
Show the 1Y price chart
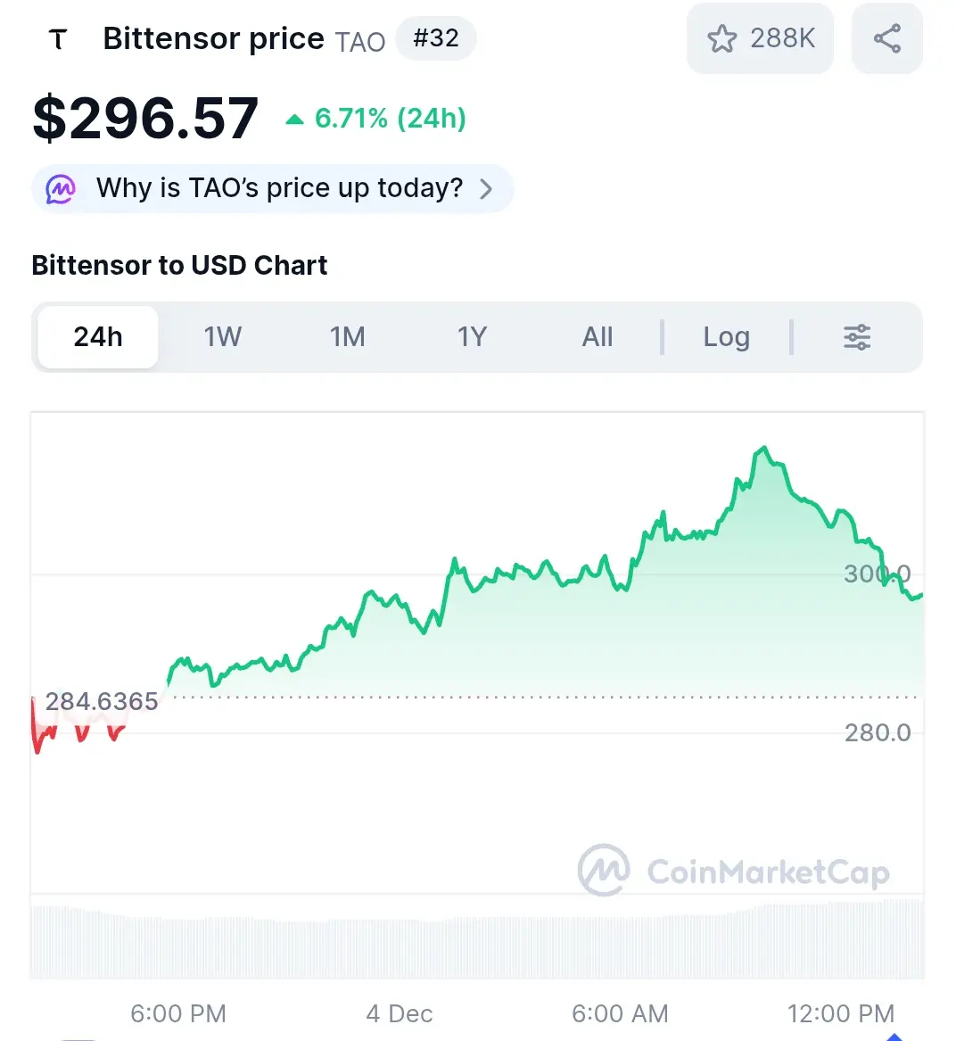[x=473, y=337]
